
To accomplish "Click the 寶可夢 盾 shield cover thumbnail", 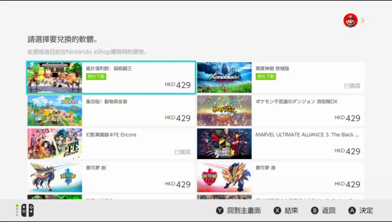I will coord(224,177).
